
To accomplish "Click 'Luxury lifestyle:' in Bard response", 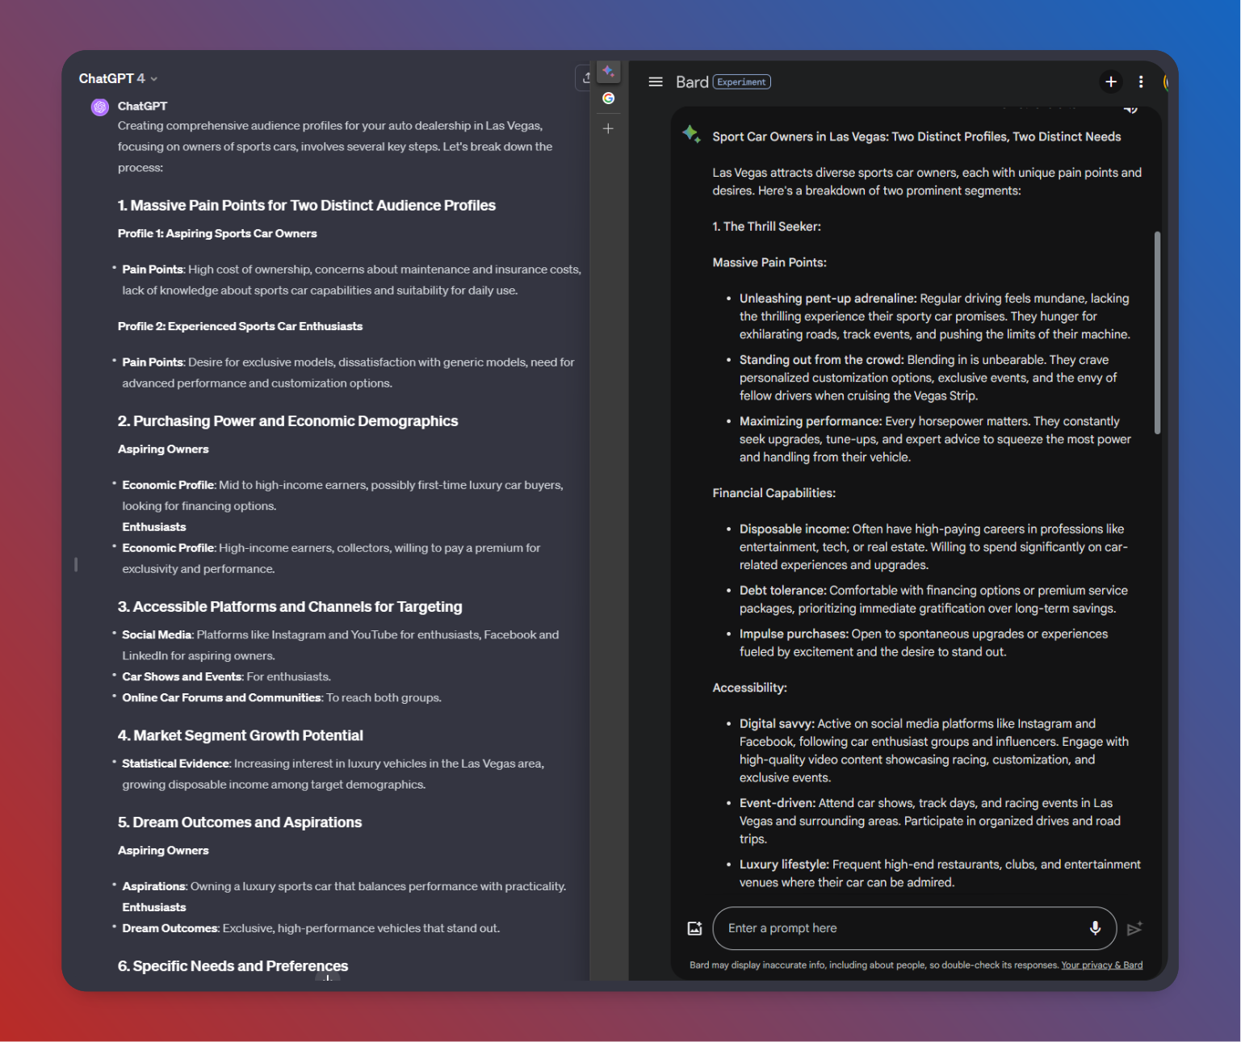I will click(x=784, y=864).
